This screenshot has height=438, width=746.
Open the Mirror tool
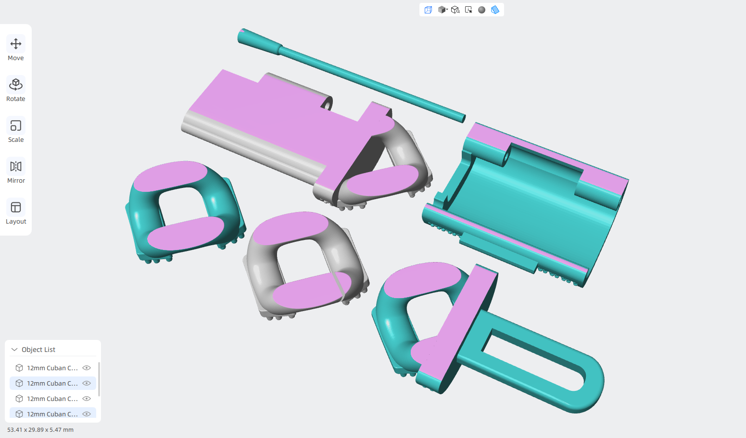click(16, 172)
